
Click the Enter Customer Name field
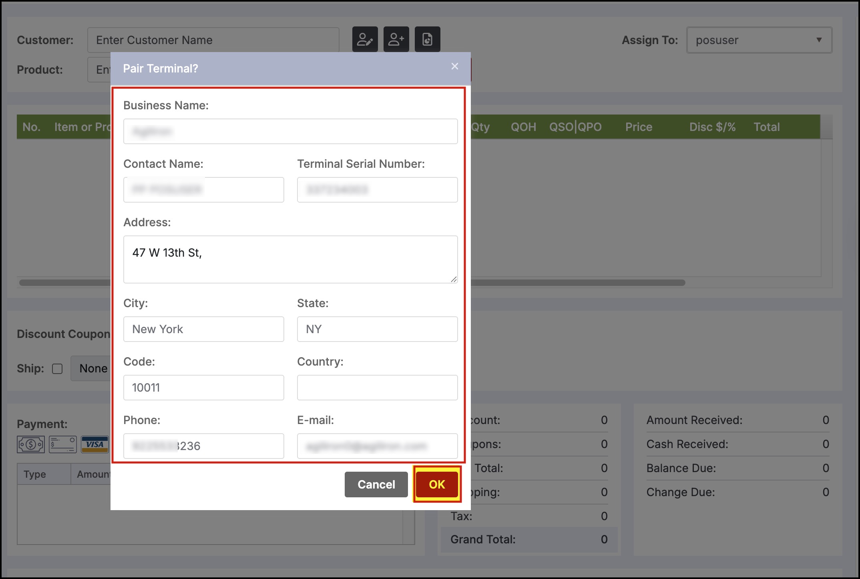(x=213, y=40)
